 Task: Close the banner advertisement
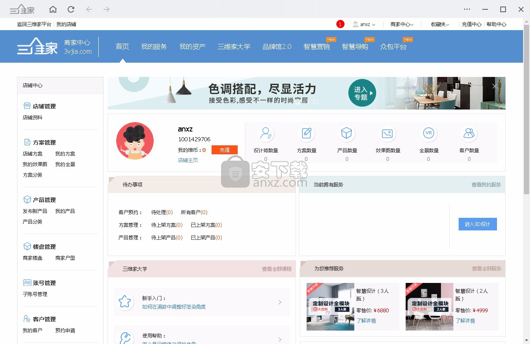coord(495,86)
